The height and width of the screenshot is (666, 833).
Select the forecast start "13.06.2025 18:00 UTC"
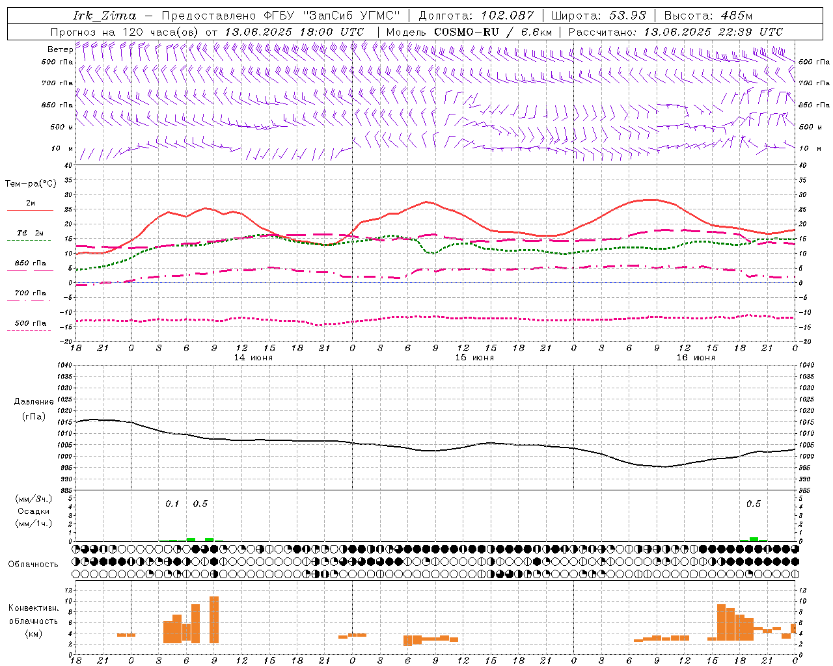click(294, 32)
